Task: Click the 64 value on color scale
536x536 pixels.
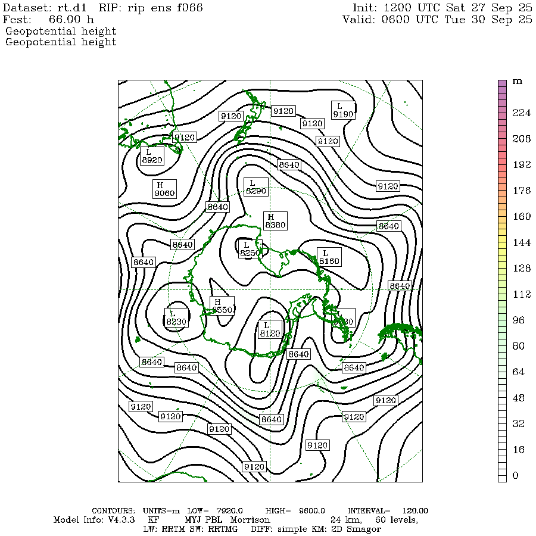Action: 518,372
